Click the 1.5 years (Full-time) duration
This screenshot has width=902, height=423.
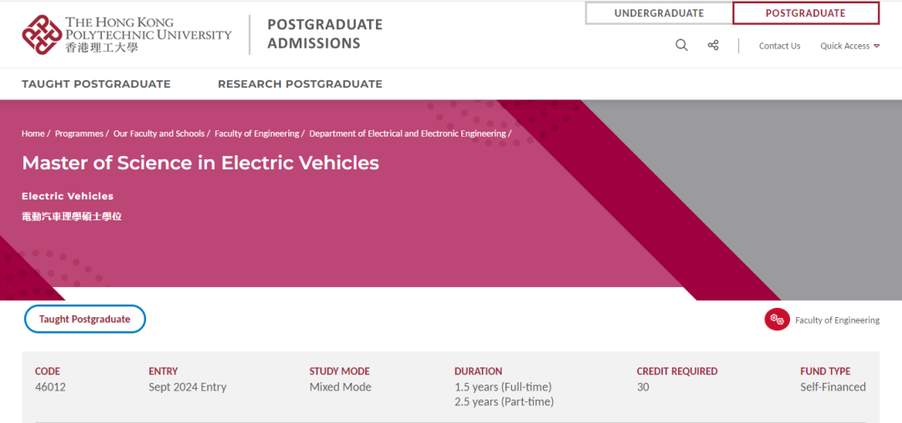coord(503,387)
